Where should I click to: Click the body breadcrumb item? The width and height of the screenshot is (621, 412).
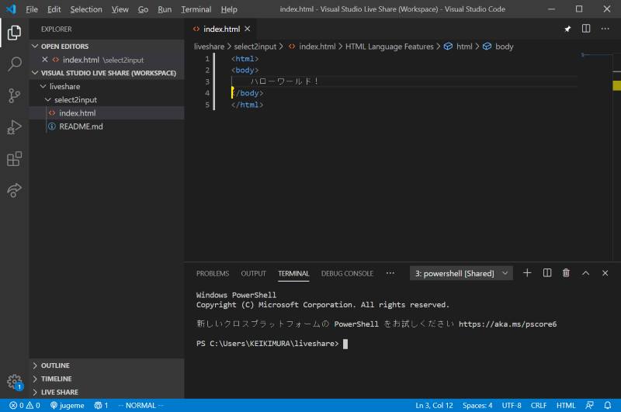pyautogui.click(x=498, y=47)
